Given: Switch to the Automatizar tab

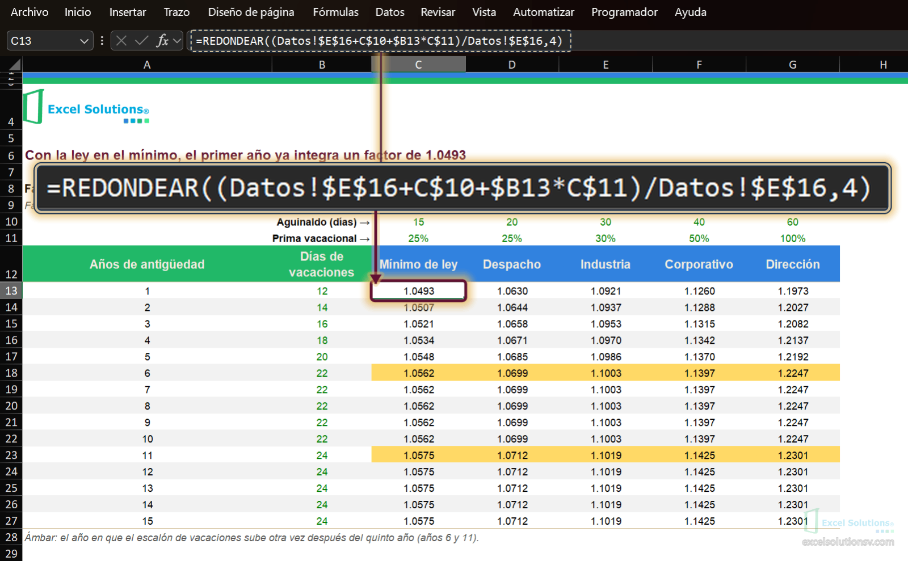Looking at the screenshot, I should pyautogui.click(x=544, y=12).
